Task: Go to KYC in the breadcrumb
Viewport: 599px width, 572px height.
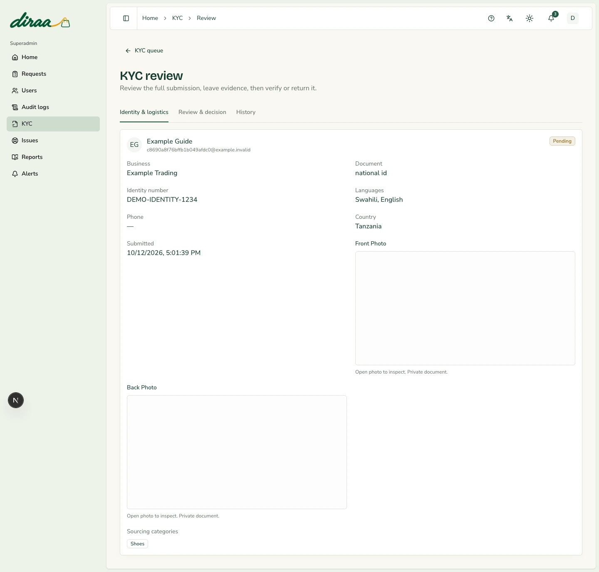Action: (177, 18)
